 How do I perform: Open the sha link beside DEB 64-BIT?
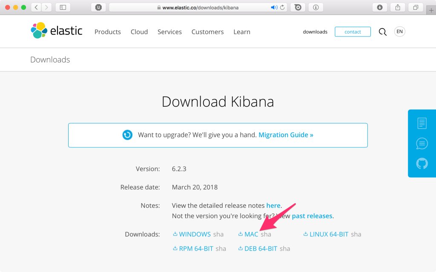(x=285, y=249)
